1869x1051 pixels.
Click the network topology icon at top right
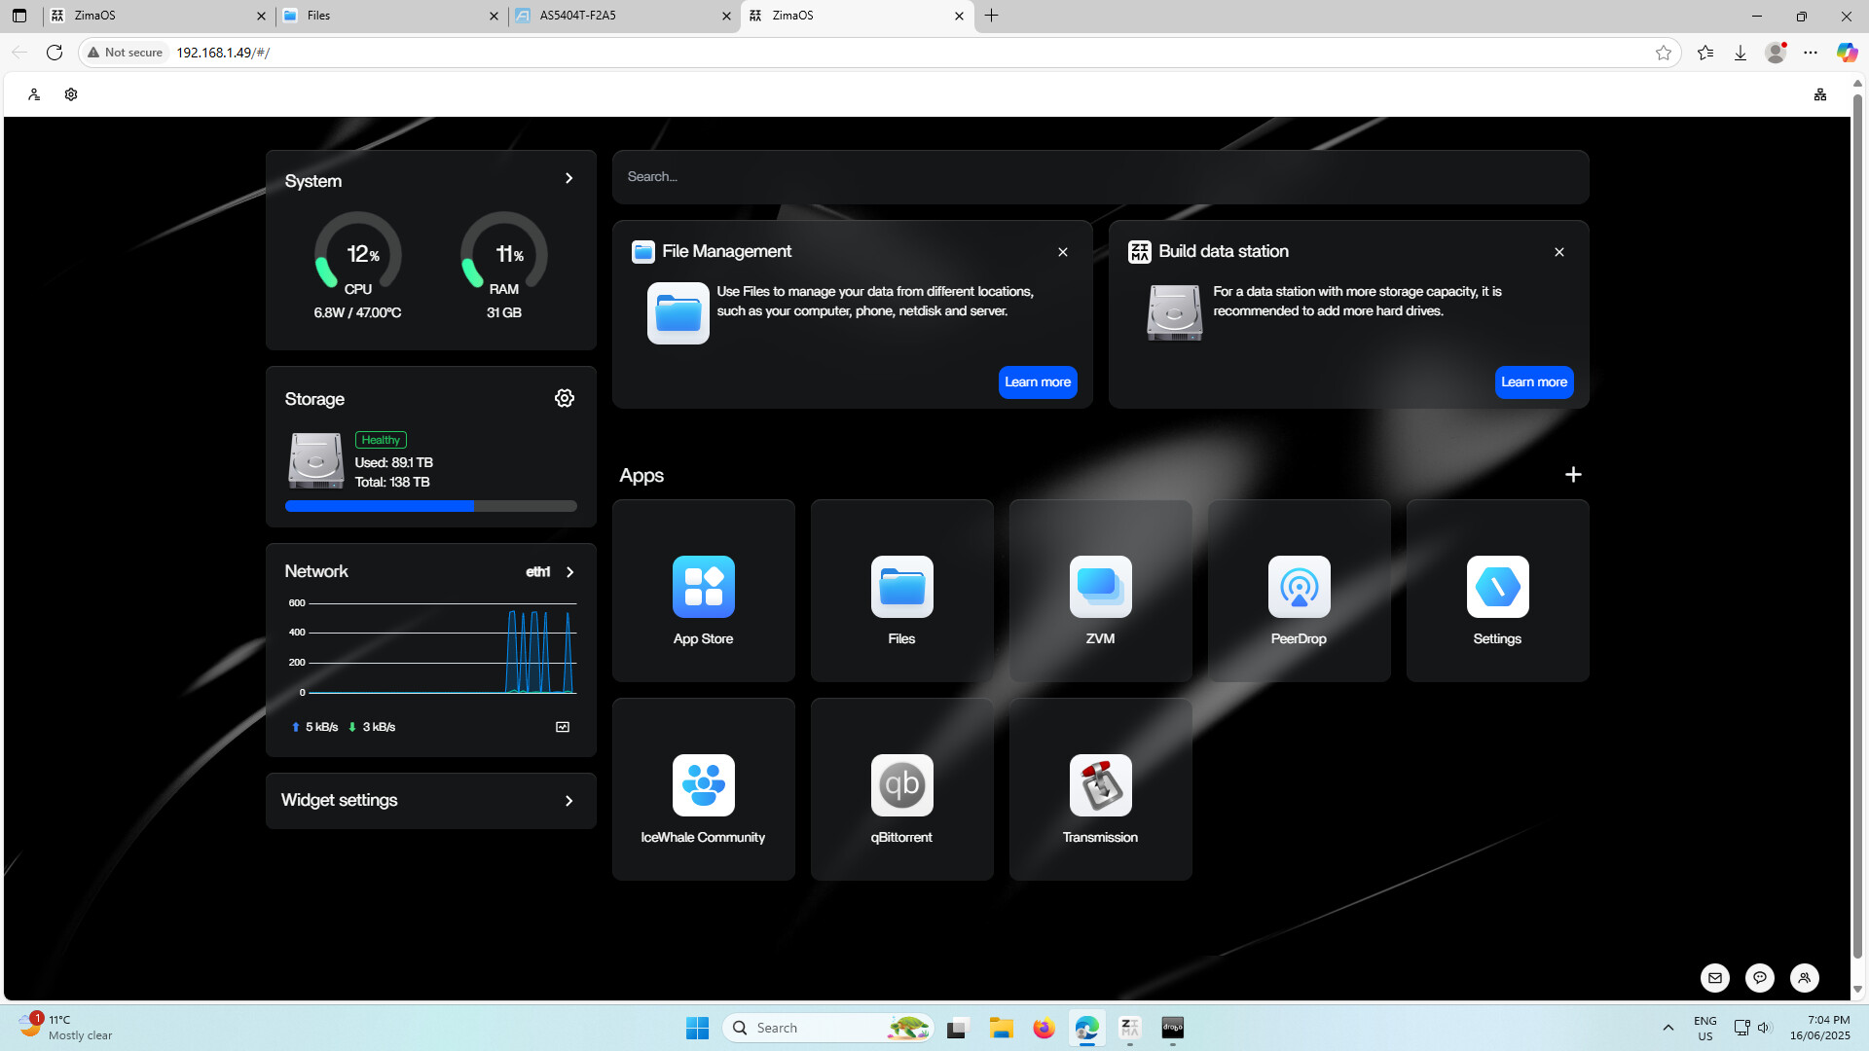click(x=1820, y=94)
